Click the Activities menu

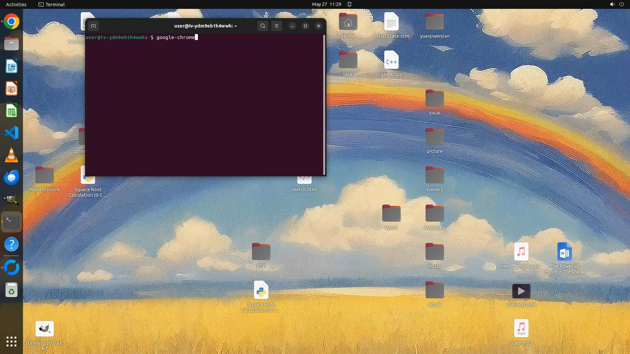(16, 4)
